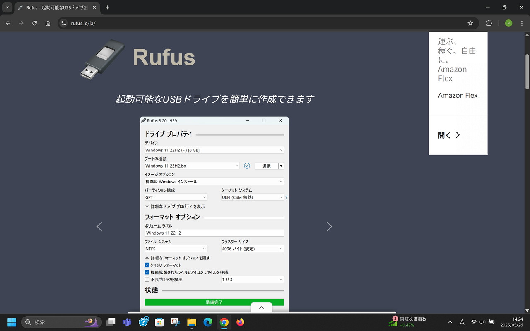Screen dimensions: 530x331
Task: Open the browser home page
Action: pos(48,23)
